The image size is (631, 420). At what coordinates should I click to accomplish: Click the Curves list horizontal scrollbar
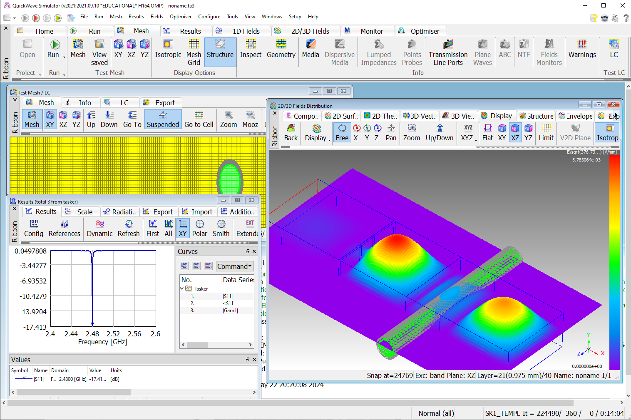click(217, 345)
